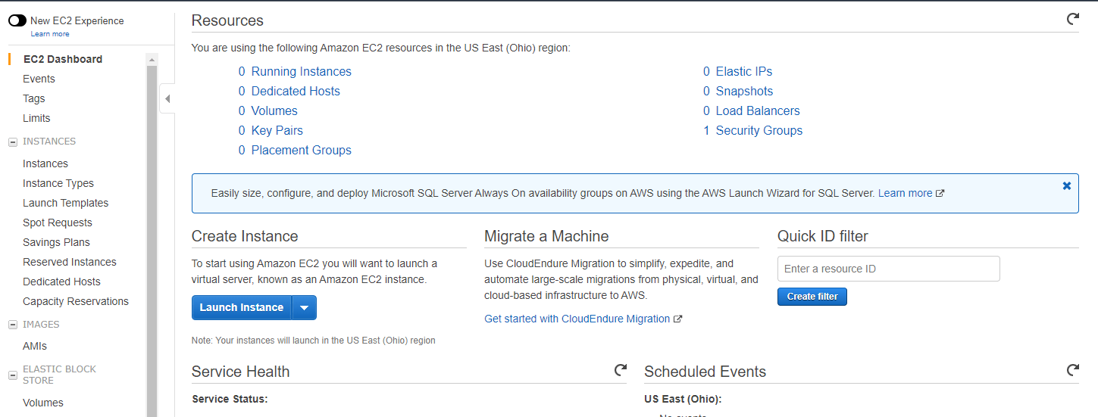Open the Launch Instance dropdown arrow
This screenshot has height=417, width=1098.
[x=304, y=307]
